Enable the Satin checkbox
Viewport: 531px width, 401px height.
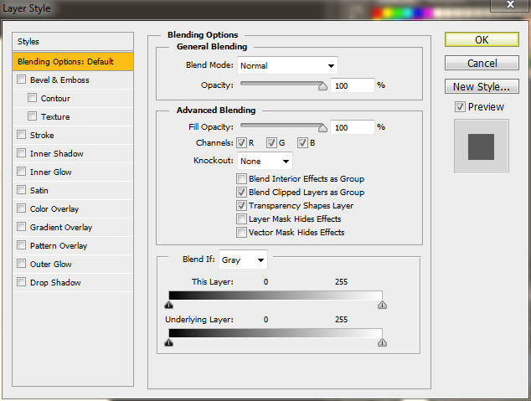pyautogui.click(x=21, y=189)
